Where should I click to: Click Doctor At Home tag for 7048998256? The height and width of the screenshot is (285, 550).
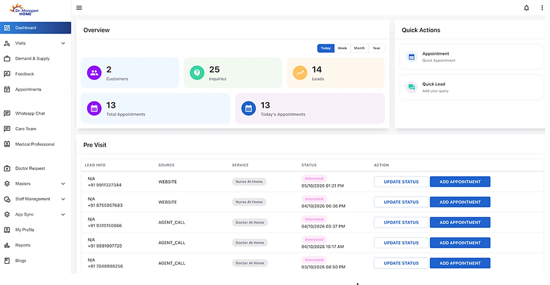pyautogui.click(x=250, y=263)
